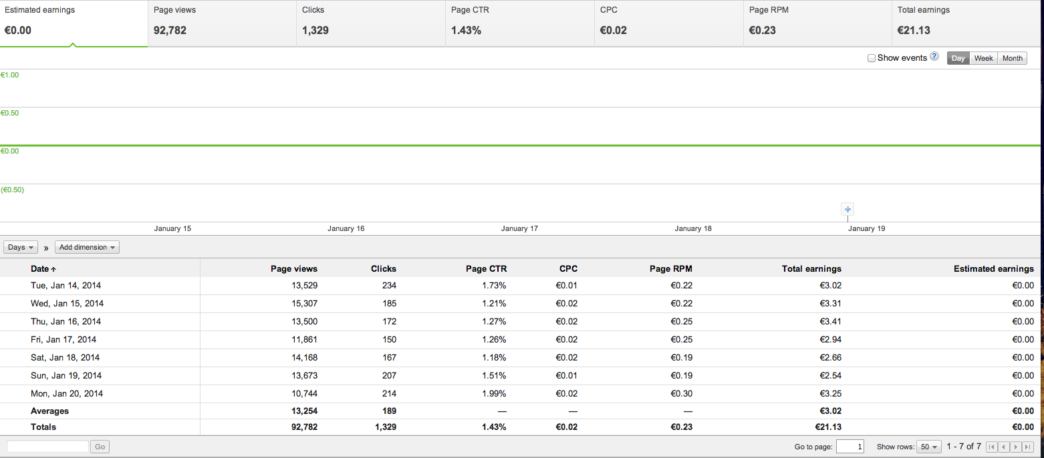The image size is (1044, 458).
Task: Click the plus event marker on the chart
Action: [847, 209]
